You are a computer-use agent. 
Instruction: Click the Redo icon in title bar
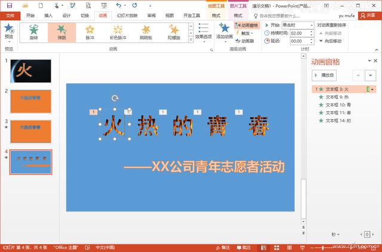tap(134, 5)
